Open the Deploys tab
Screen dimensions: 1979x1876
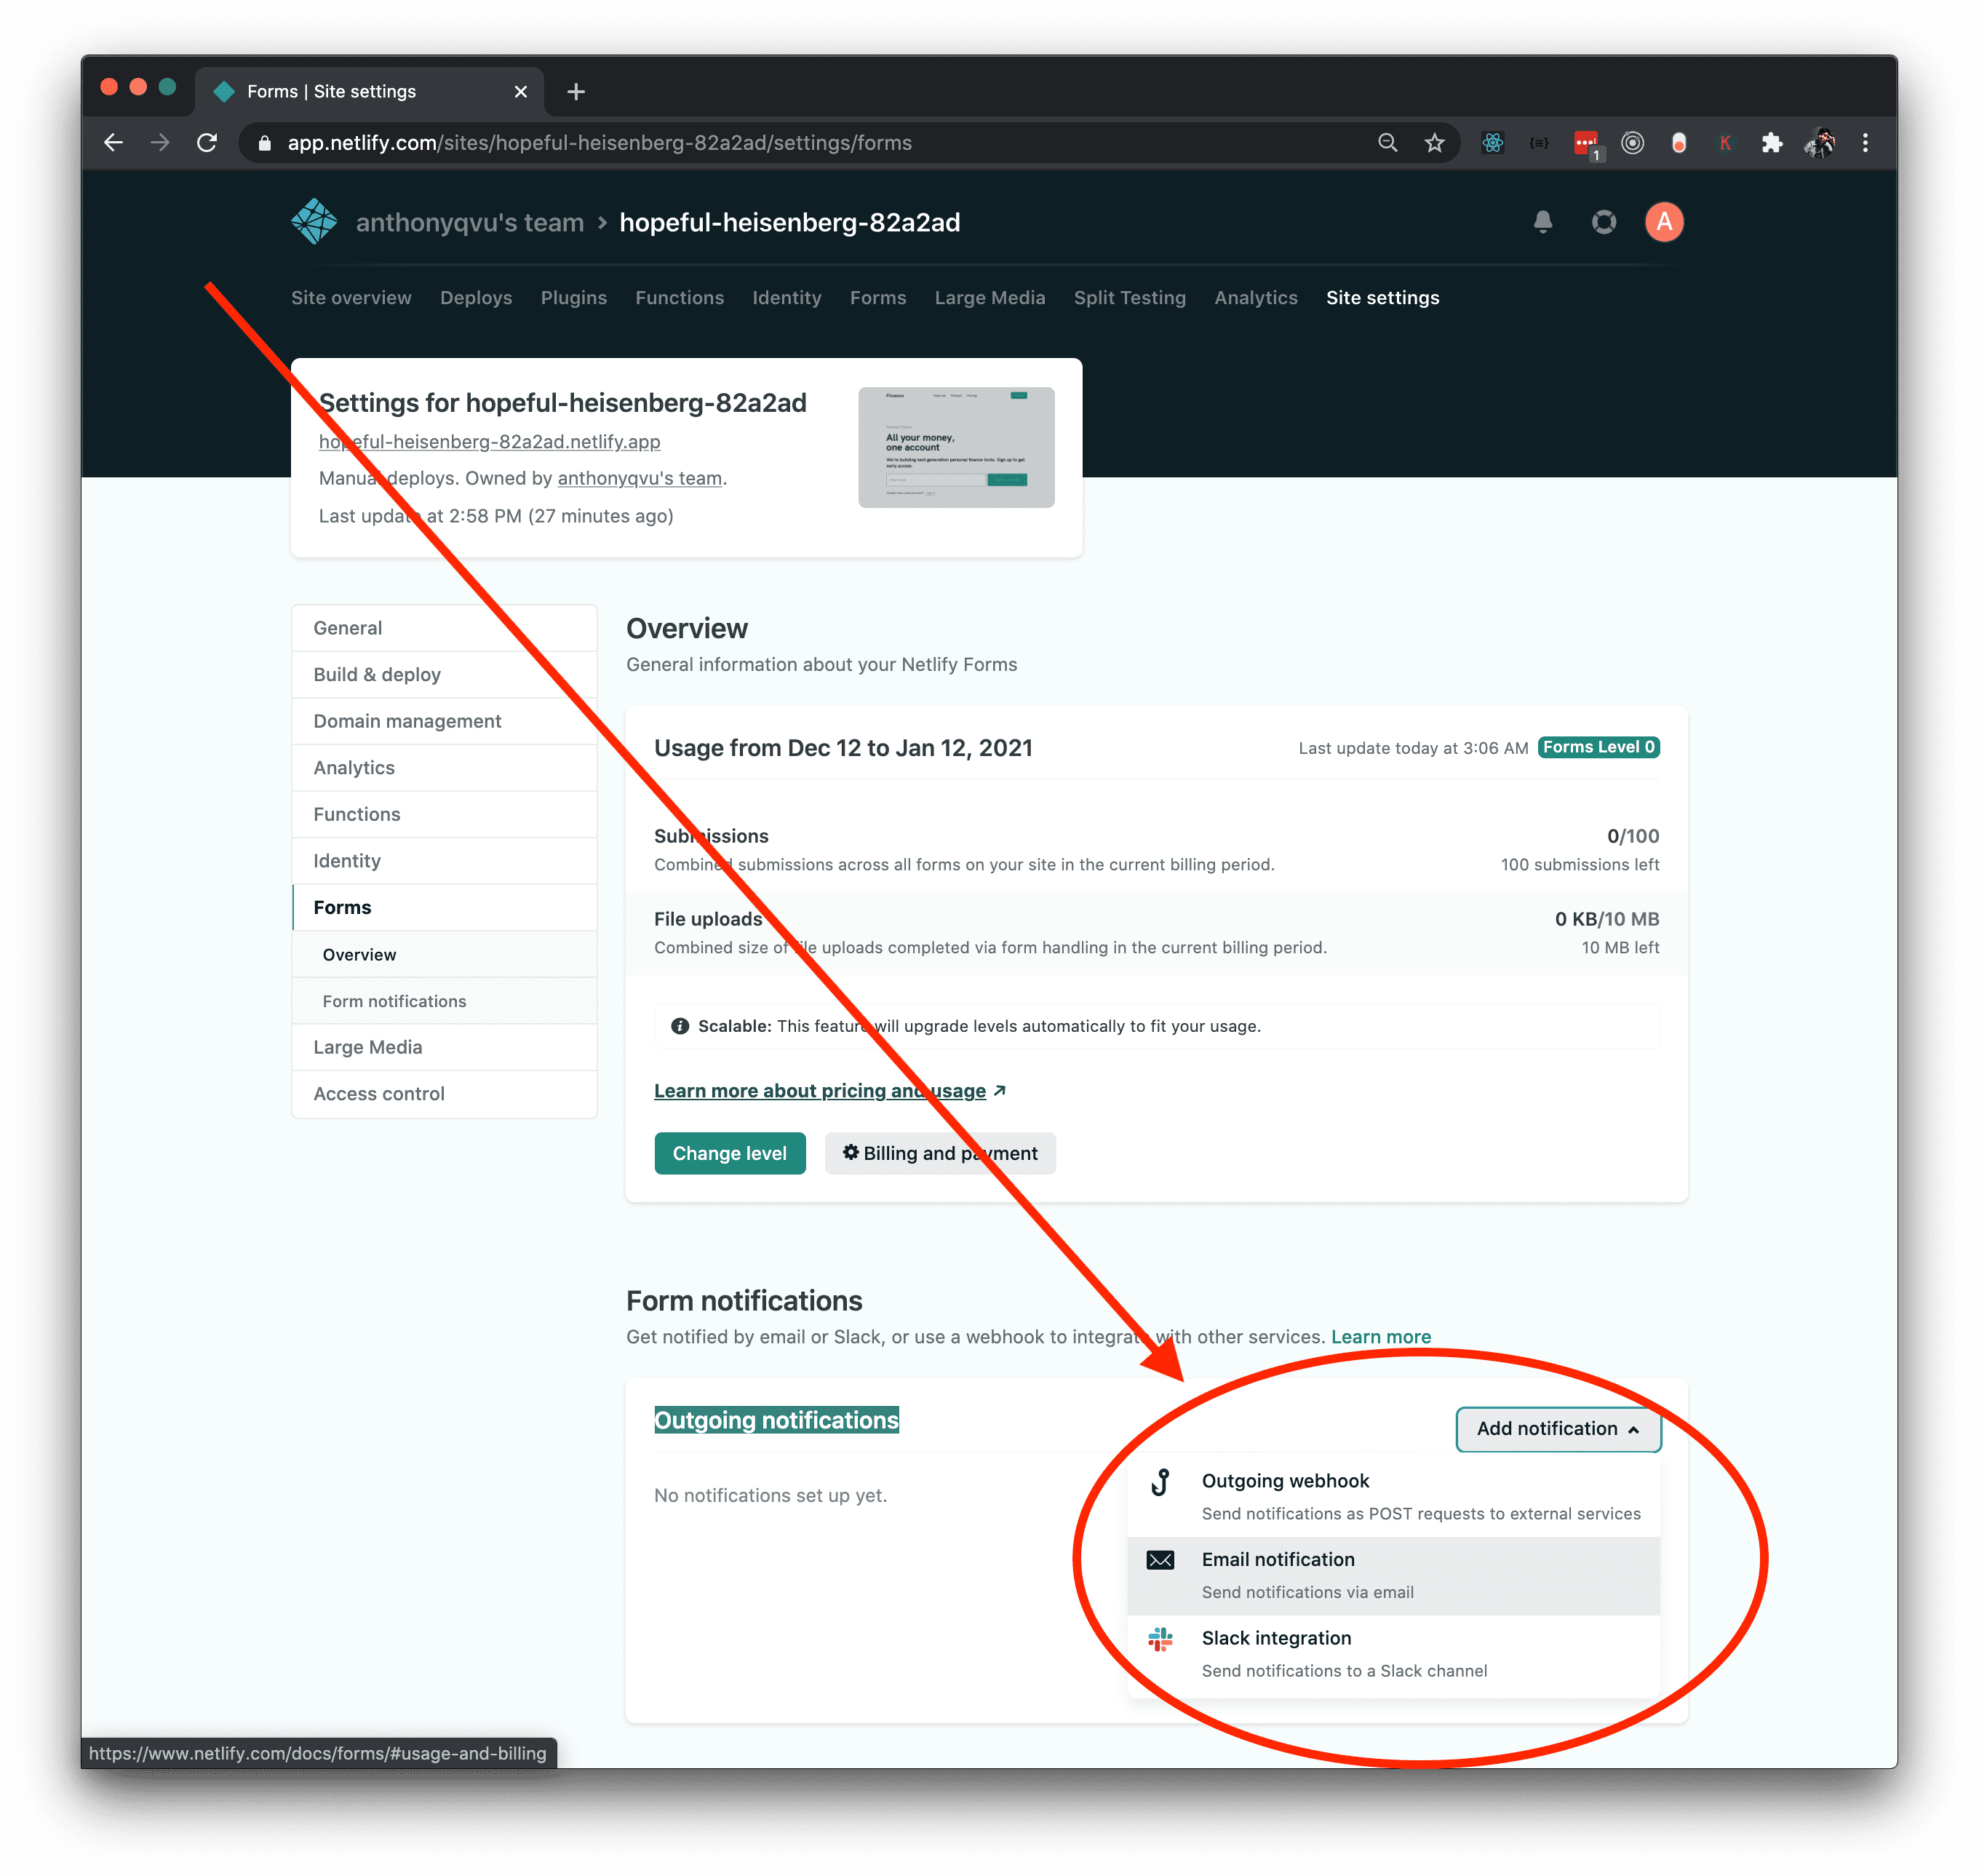coord(476,298)
